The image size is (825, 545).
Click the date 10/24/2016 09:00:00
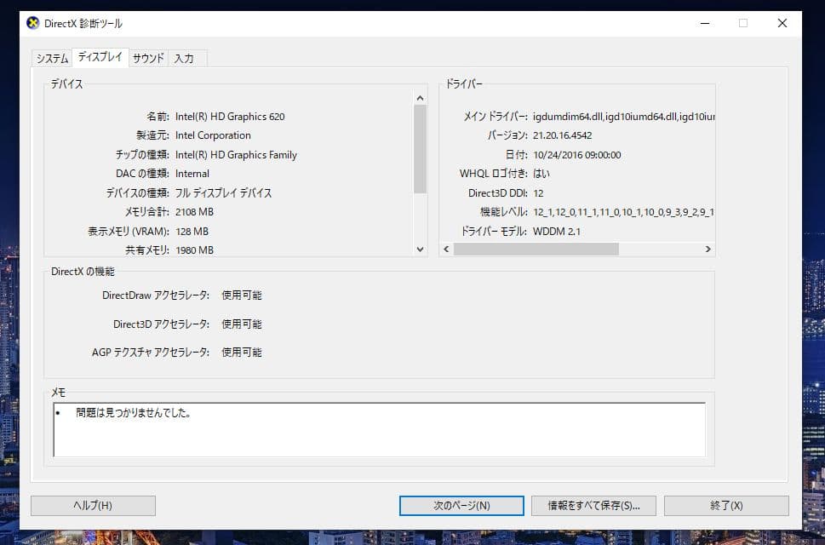576,155
